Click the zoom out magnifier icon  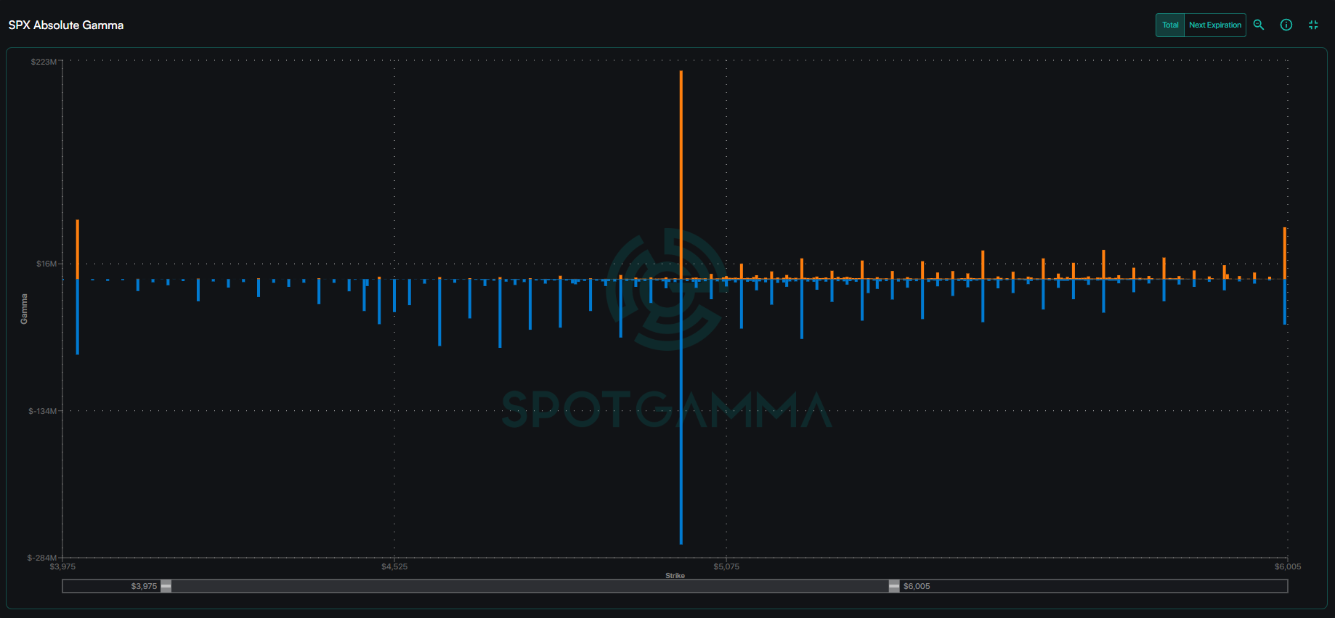1259,25
